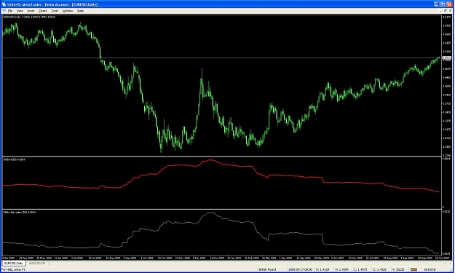This screenshot has width=455, height=273.
Task: Open the View menu
Action: click(x=20, y=11)
